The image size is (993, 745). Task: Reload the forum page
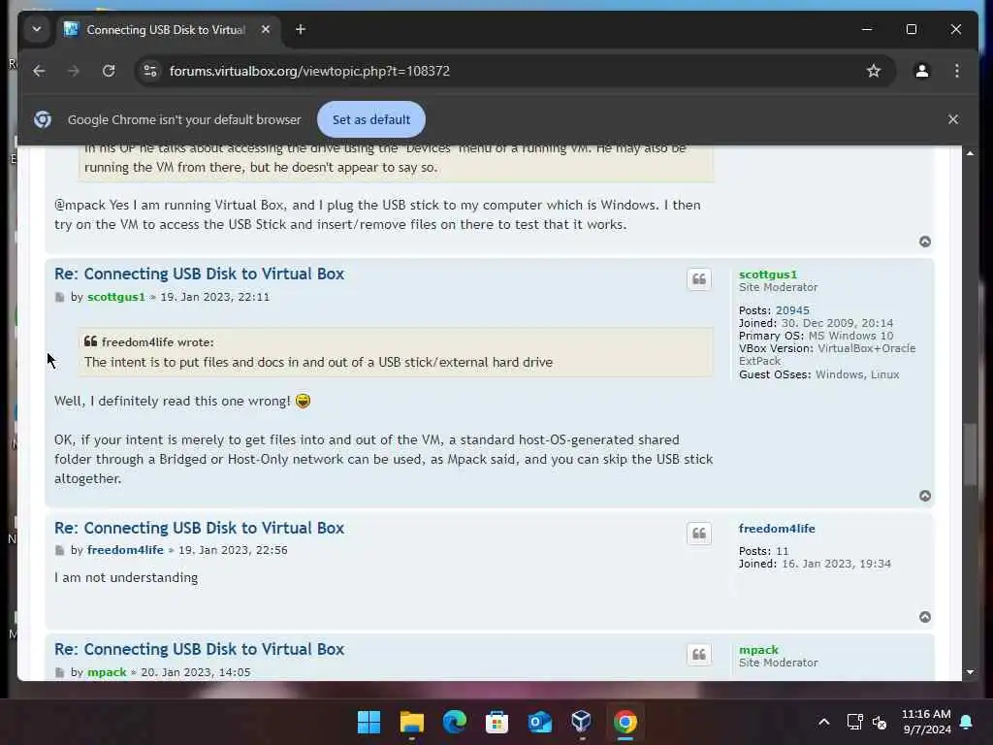click(109, 71)
